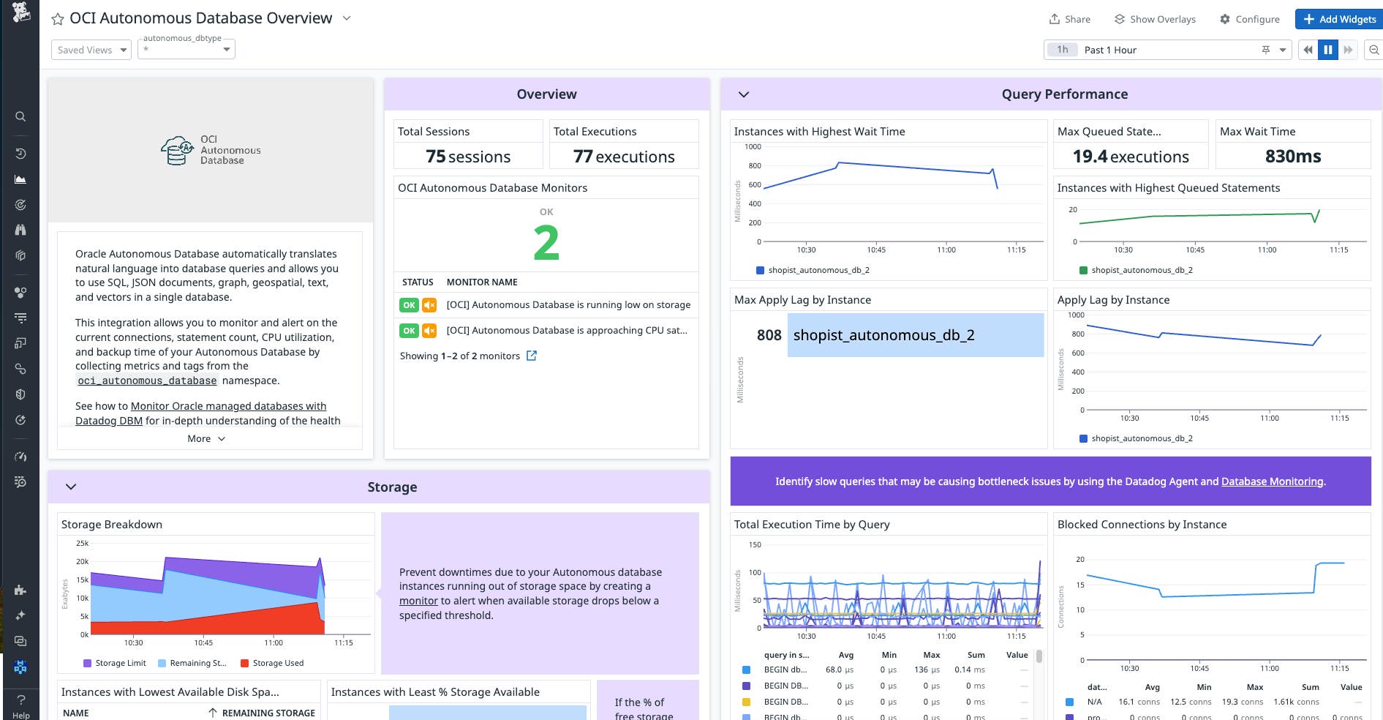Open the Metrics icon in the sidebar
The width and height of the screenshot is (1383, 720).
20,179
